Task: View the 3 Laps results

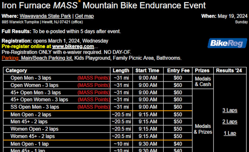Action: (230, 110)
